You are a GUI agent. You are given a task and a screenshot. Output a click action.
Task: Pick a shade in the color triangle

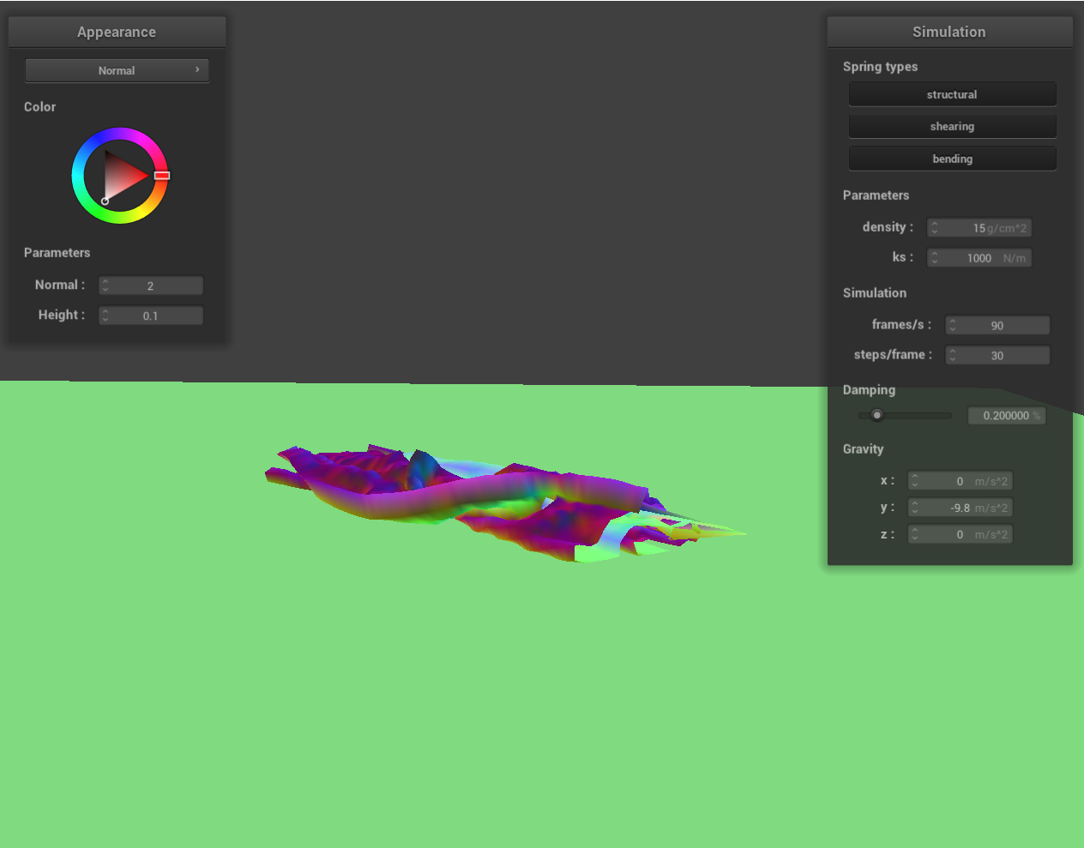click(122, 176)
